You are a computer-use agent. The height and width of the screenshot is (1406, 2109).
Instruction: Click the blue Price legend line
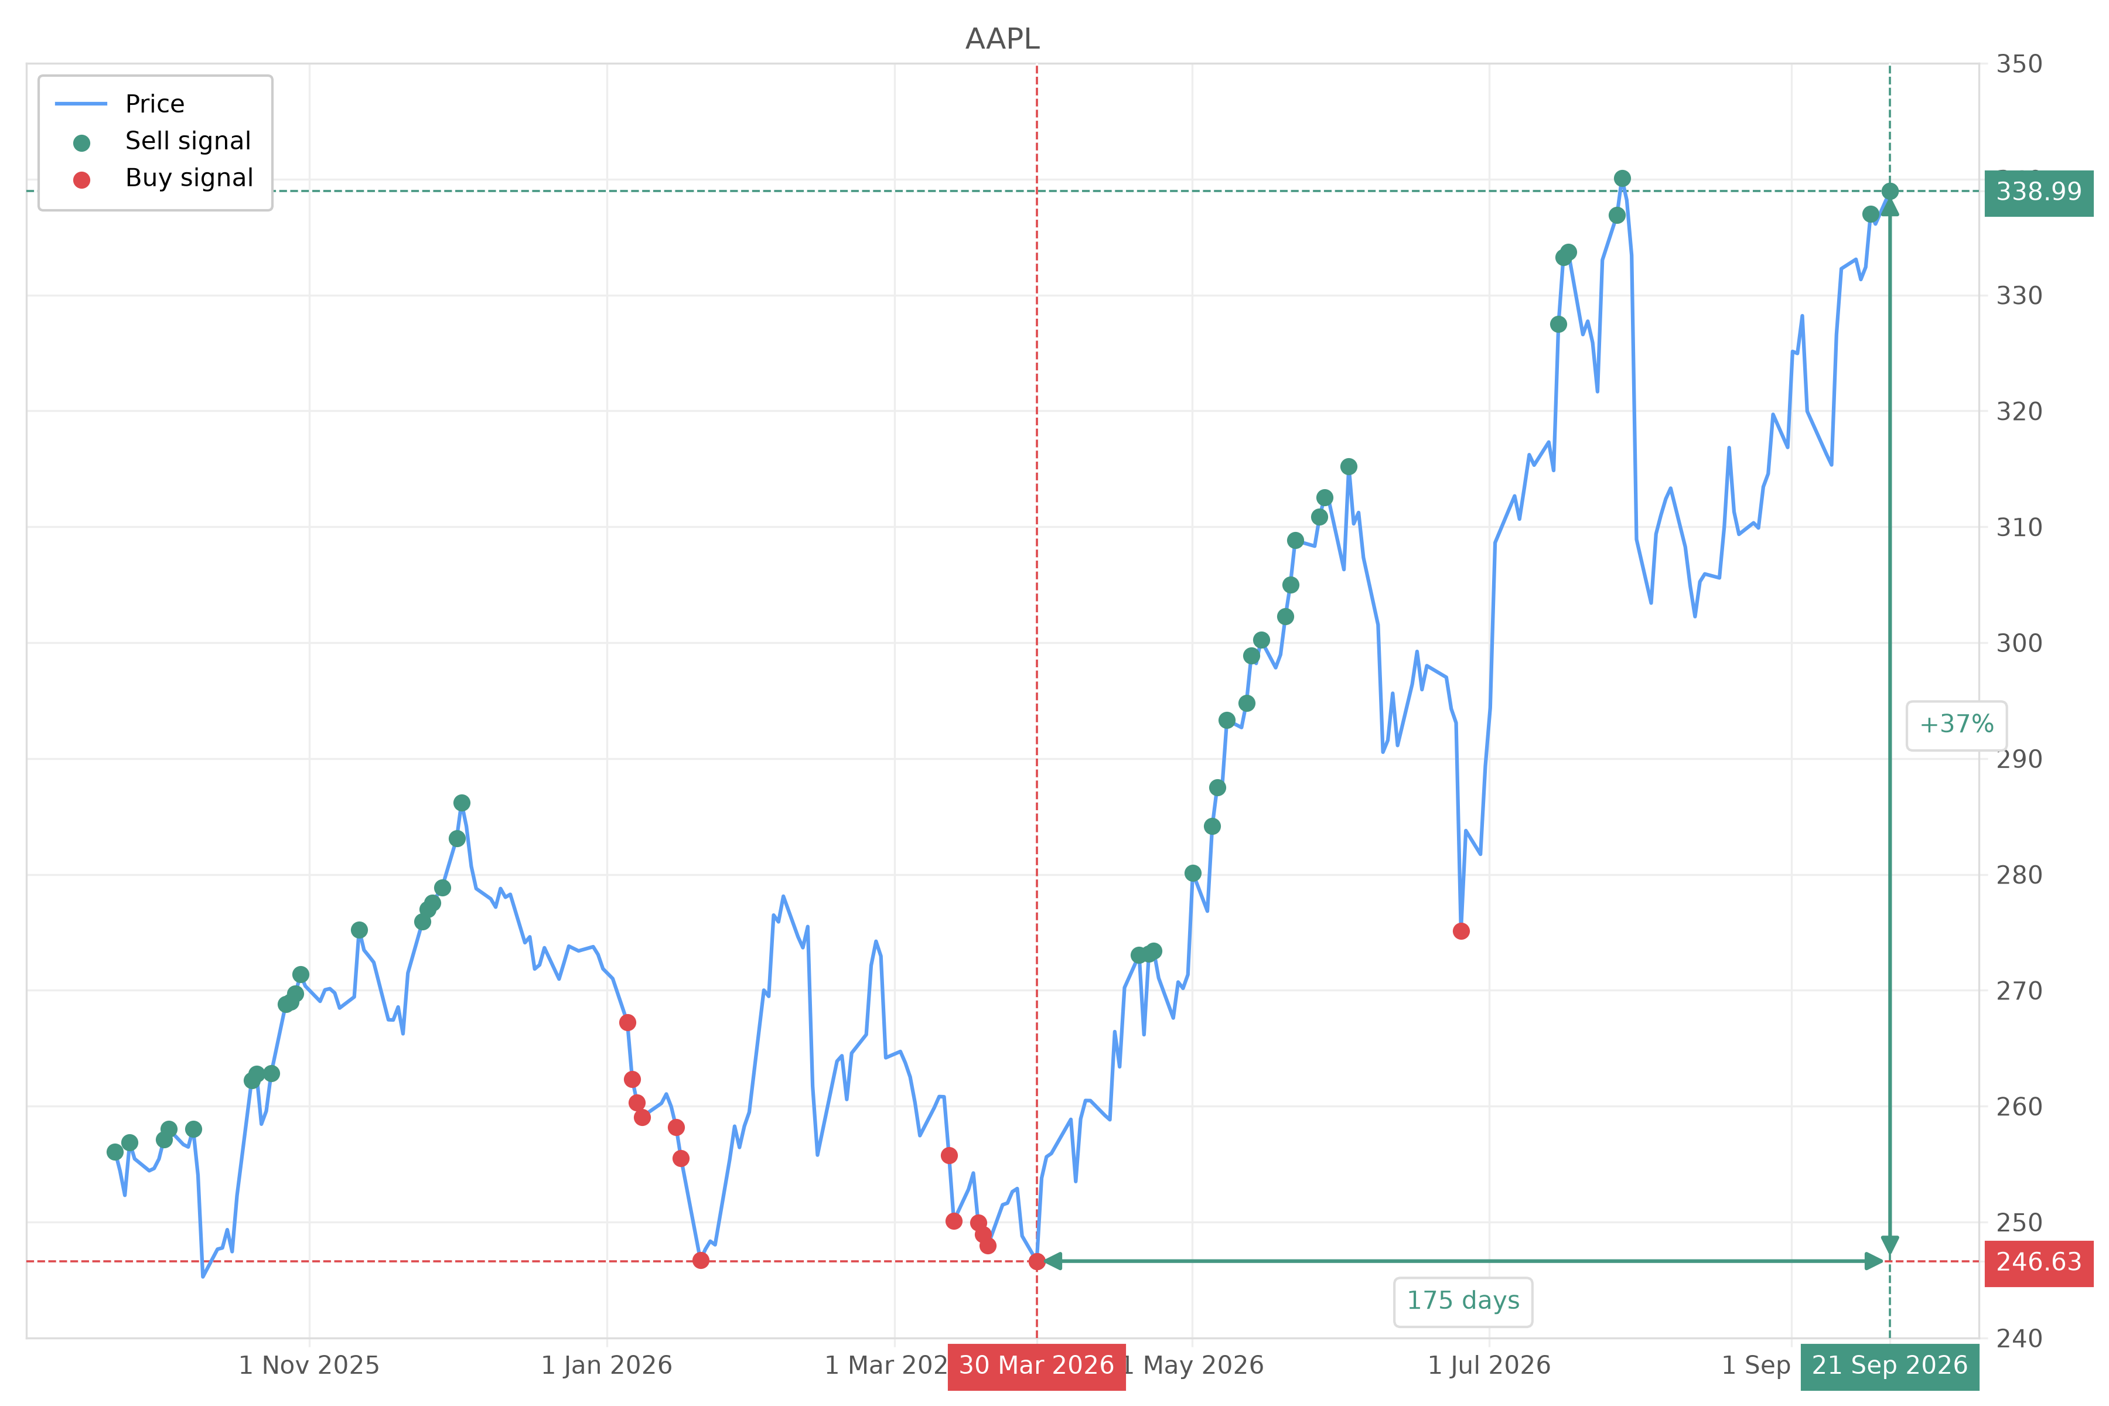(x=81, y=104)
